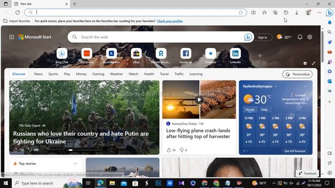Expand the background to full page
This screenshot has height=188, width=335.
point(314,63)
